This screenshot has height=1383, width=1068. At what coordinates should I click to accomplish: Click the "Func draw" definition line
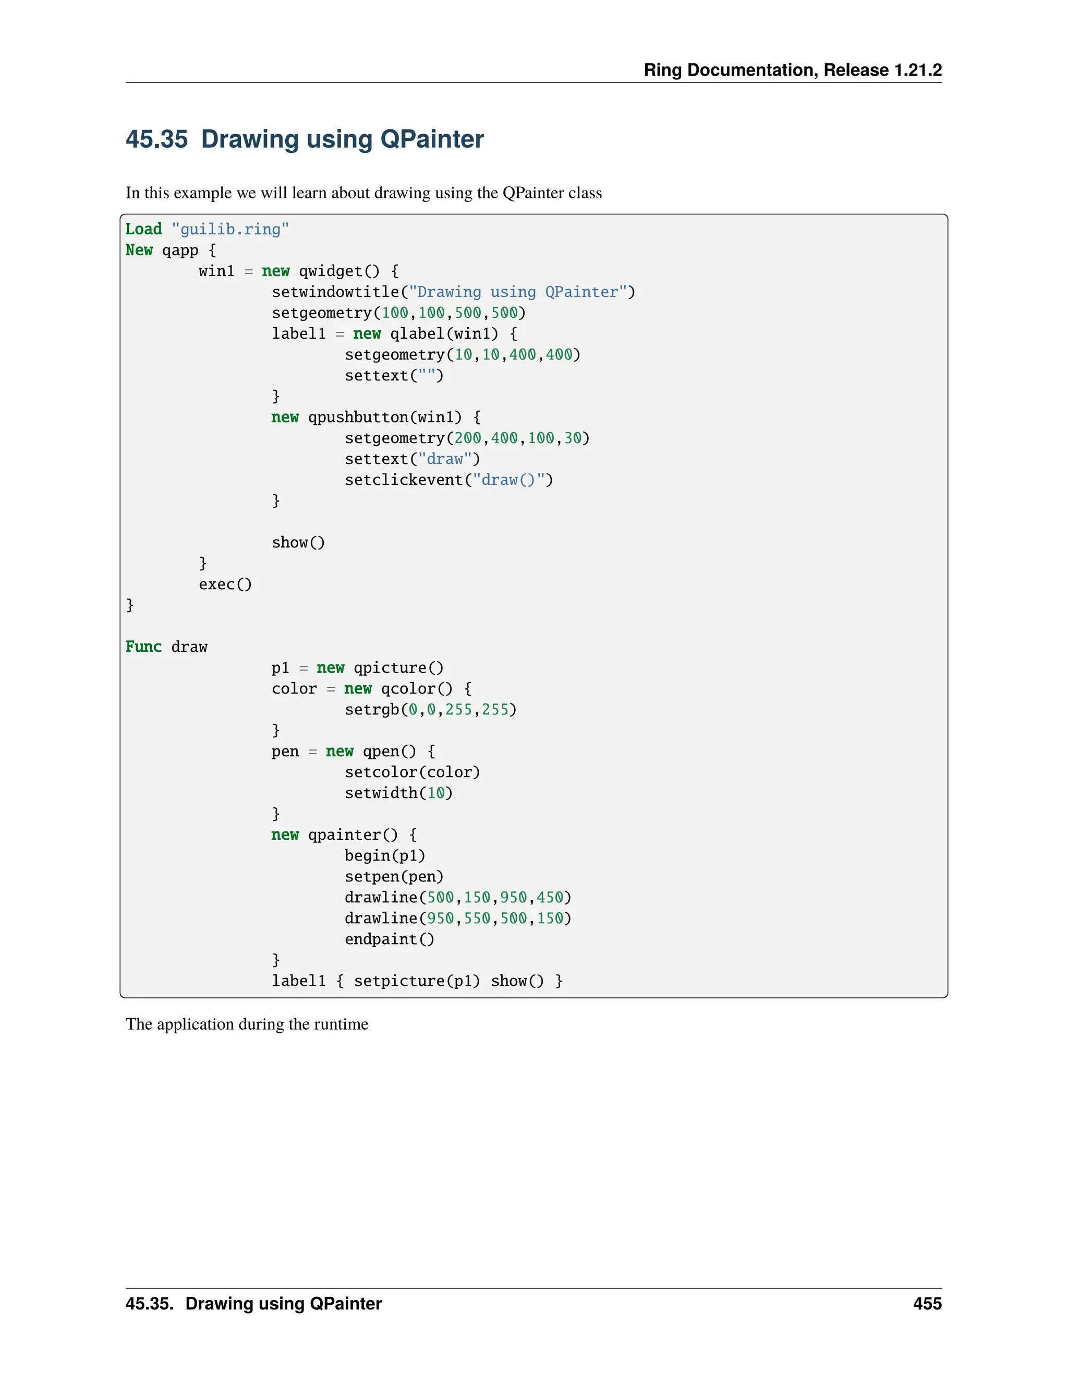tap(166, 647)
